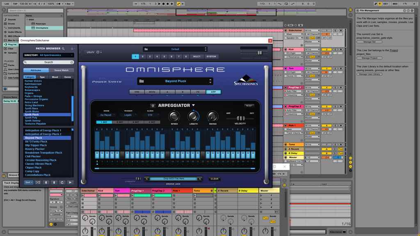This screenshot has width=420, height=236.
Task: Open Arpeggiator title dropdown arrow
Action: pos(194,105)
